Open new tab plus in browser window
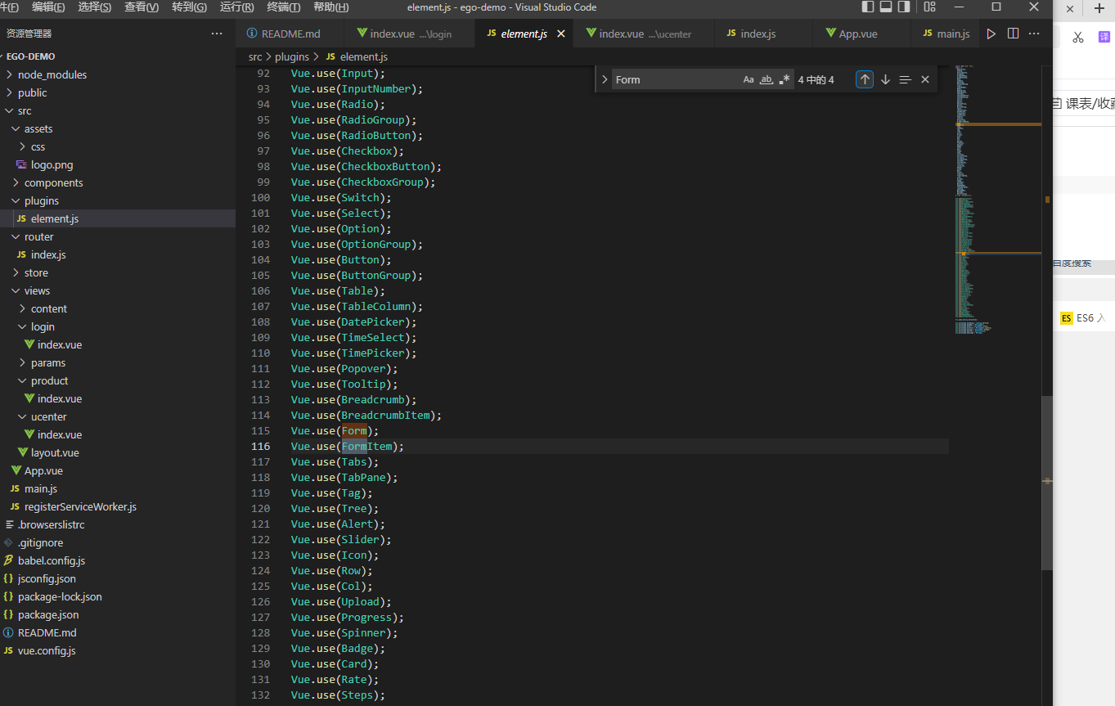The image size is (1115, 706). 1099,7
